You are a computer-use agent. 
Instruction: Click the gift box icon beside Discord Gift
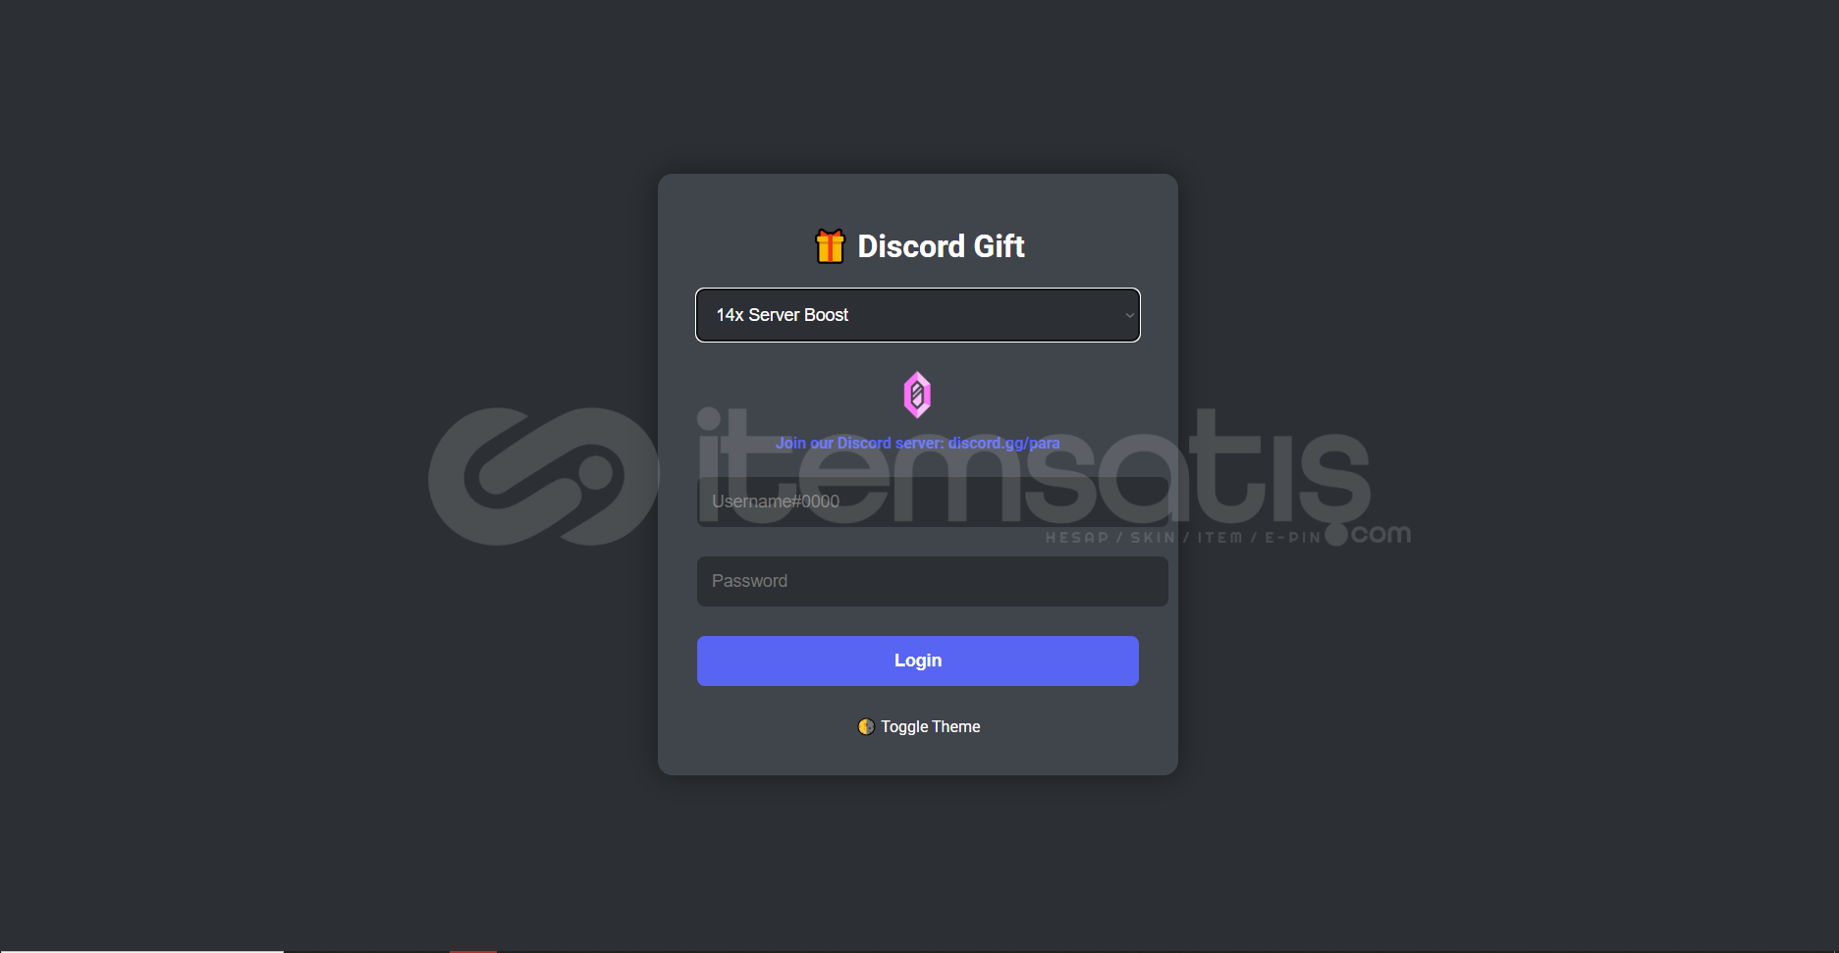[830, 245]
